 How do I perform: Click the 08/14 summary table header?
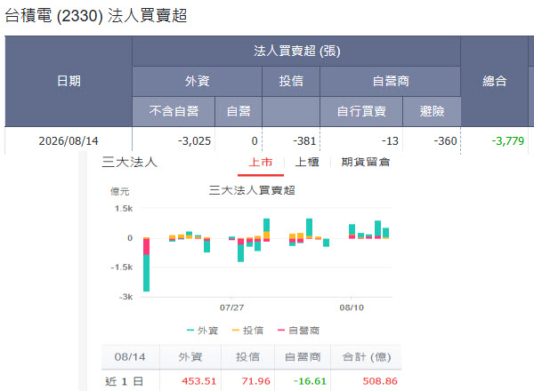pyautogui.click(x=130, y=356)
